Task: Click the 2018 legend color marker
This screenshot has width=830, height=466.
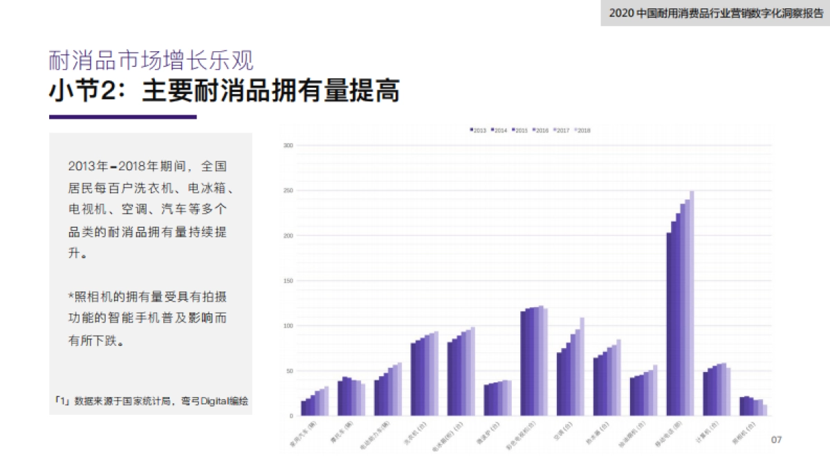Action: coord(575,129)
